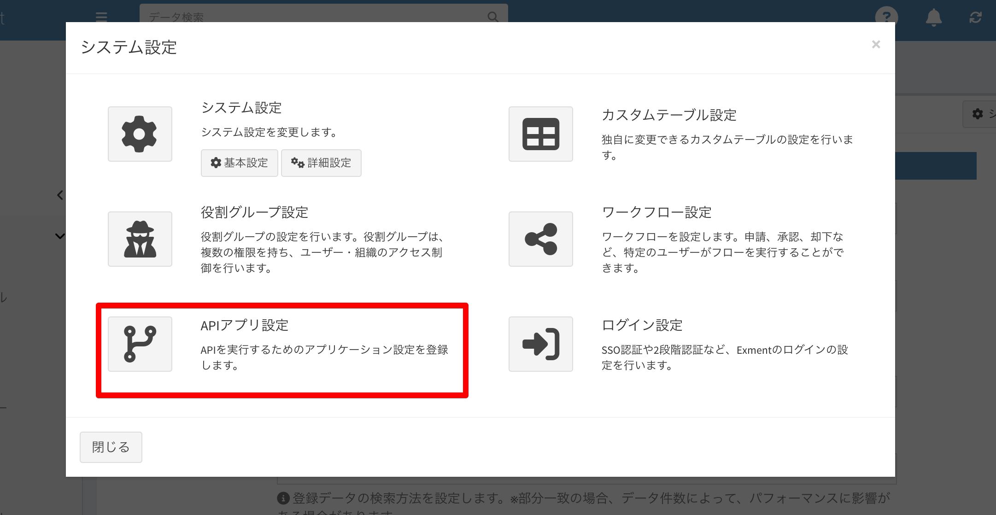Open the ログイン設定 heading link
Screen dimensions: 996x515
tap(642, 325)
